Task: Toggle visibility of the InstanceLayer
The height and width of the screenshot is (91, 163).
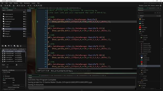Action: pyautogui.click(x=24, y=29)
